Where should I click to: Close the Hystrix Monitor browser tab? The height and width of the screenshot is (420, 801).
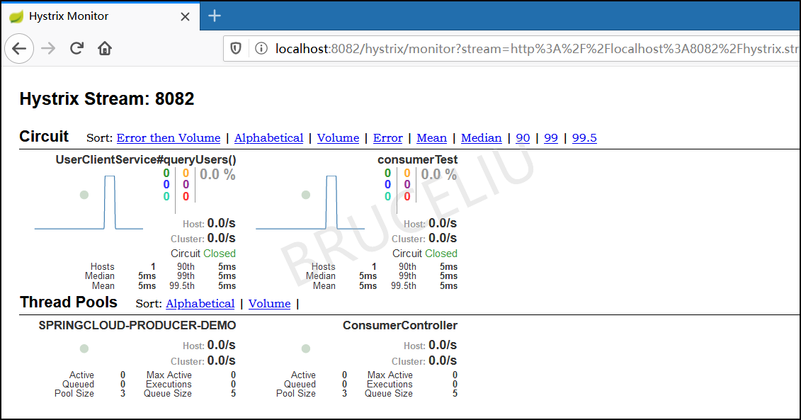185,17
